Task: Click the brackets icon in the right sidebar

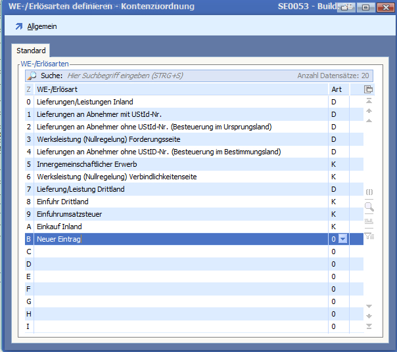Action: (369, 192)
